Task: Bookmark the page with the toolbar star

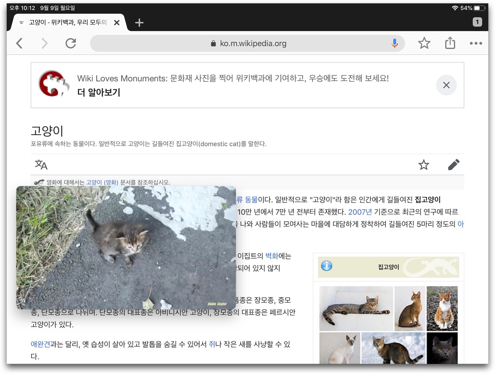Action: pyautogui.click(x=424, y=43)
